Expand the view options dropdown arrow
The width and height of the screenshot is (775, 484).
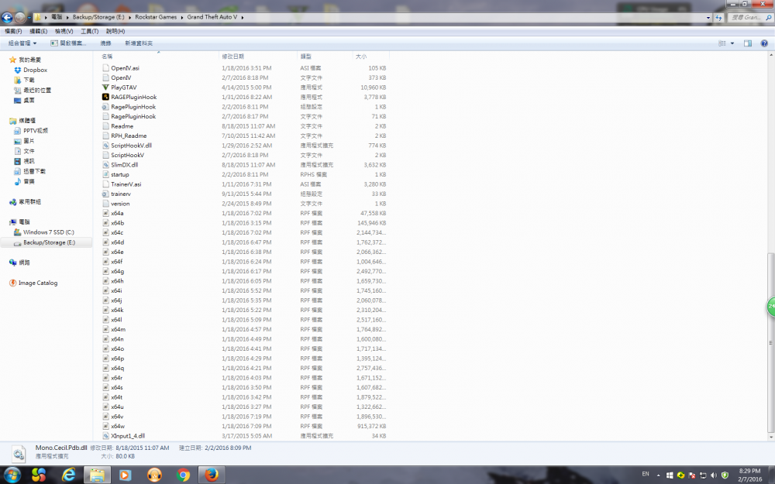(x=732, y=43)
